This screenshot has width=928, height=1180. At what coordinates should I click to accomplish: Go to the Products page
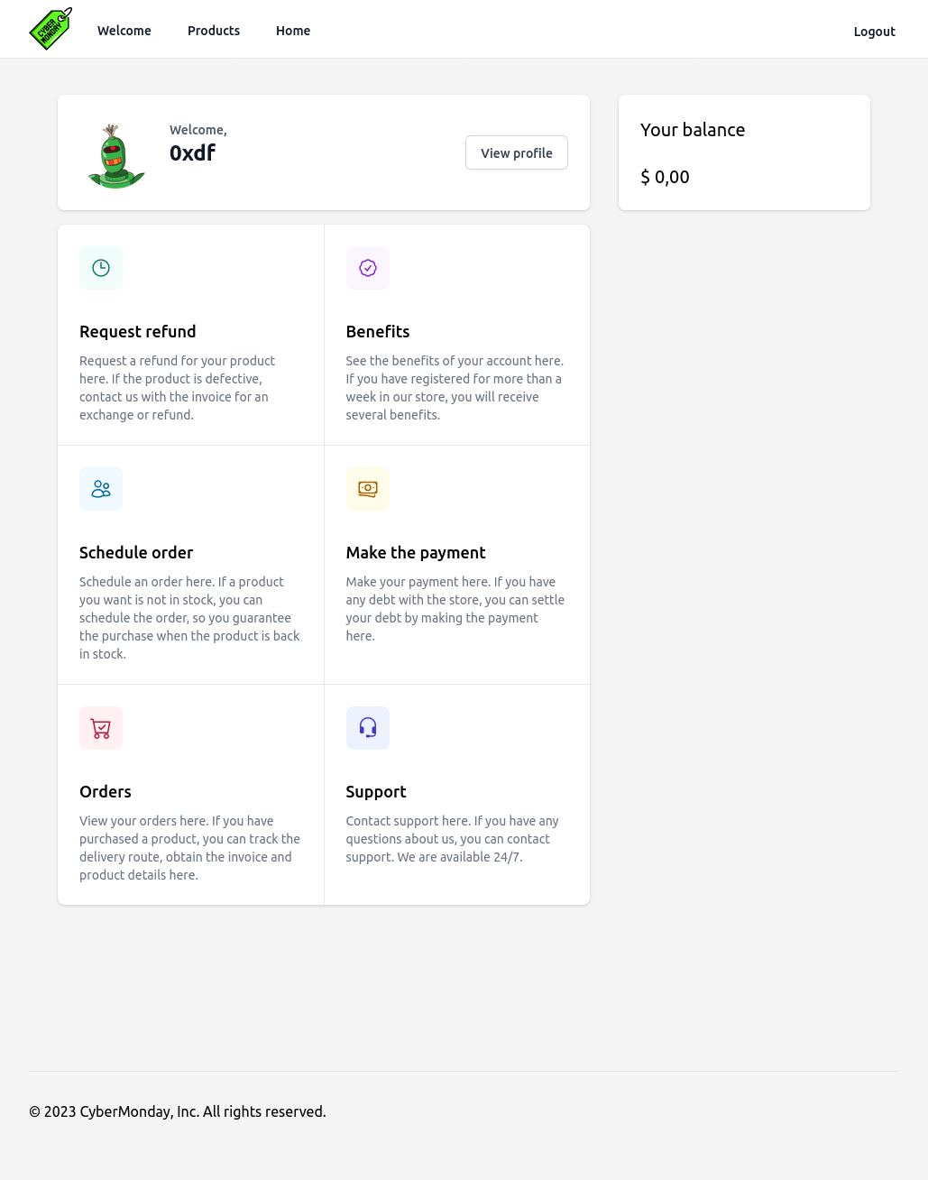214,31
